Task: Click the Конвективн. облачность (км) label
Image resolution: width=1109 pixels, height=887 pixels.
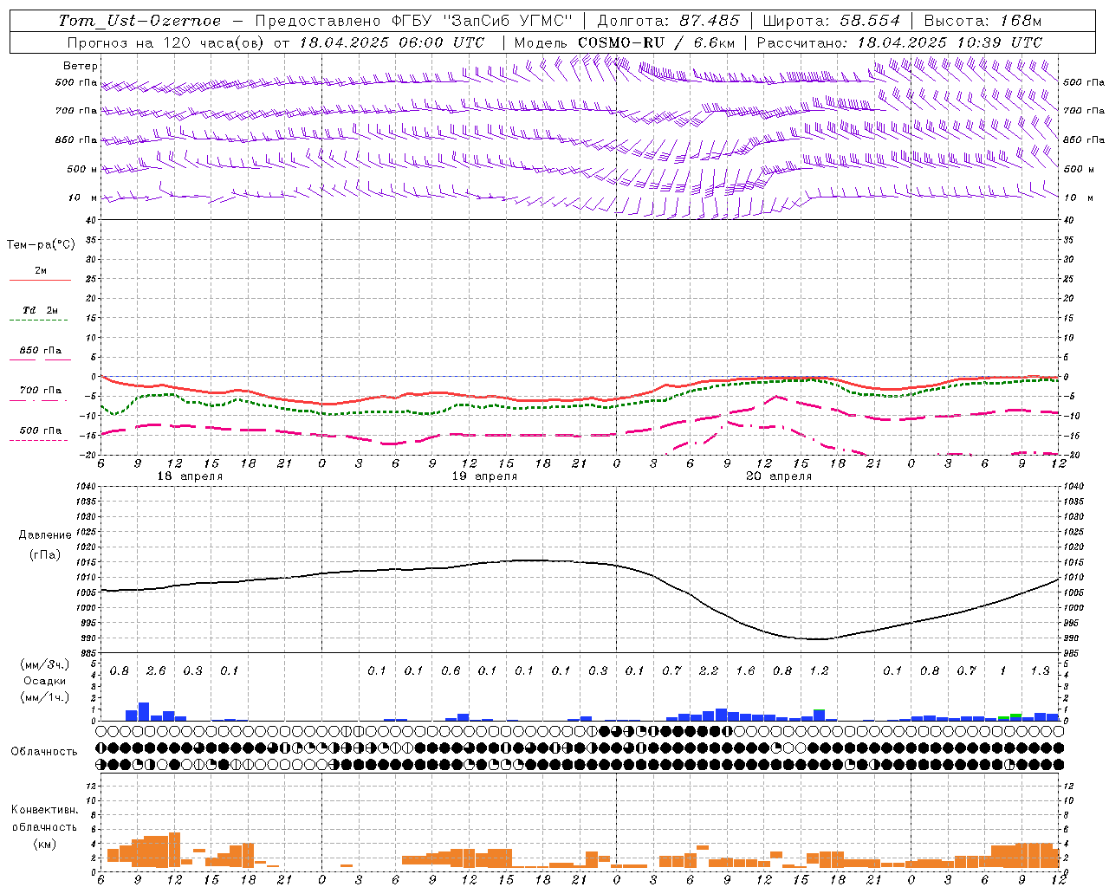Action: (x=44, y=826)
